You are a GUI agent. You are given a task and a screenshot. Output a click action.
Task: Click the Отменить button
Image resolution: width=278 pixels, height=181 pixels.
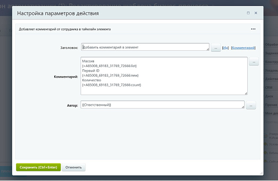tap(74, 167)
